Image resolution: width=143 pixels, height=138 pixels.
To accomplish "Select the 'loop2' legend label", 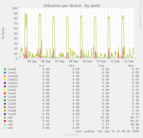I will (12, 90).
